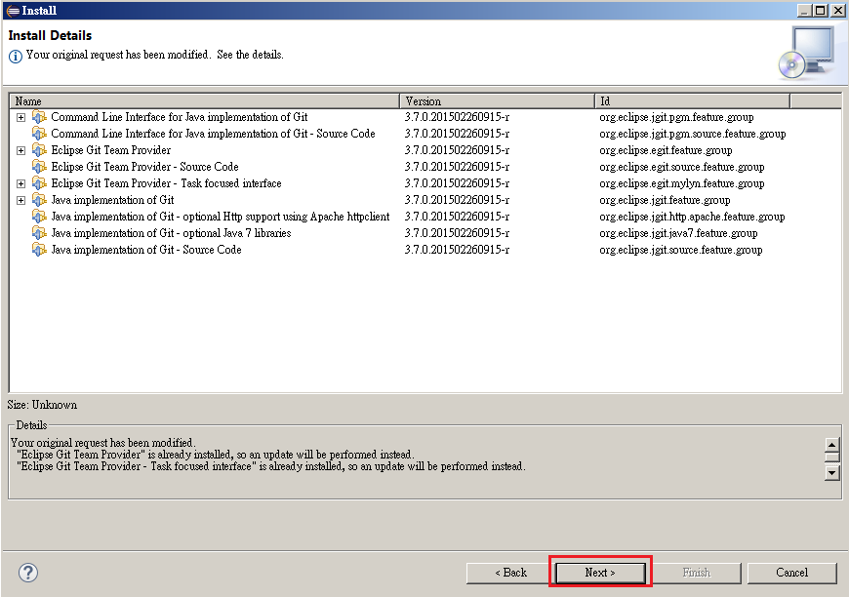This screenshot has width=849, height=597.
Task: Click the id 'org.eclipse.jgit.pgm.source.feature.group'
Action: [693, 134]
